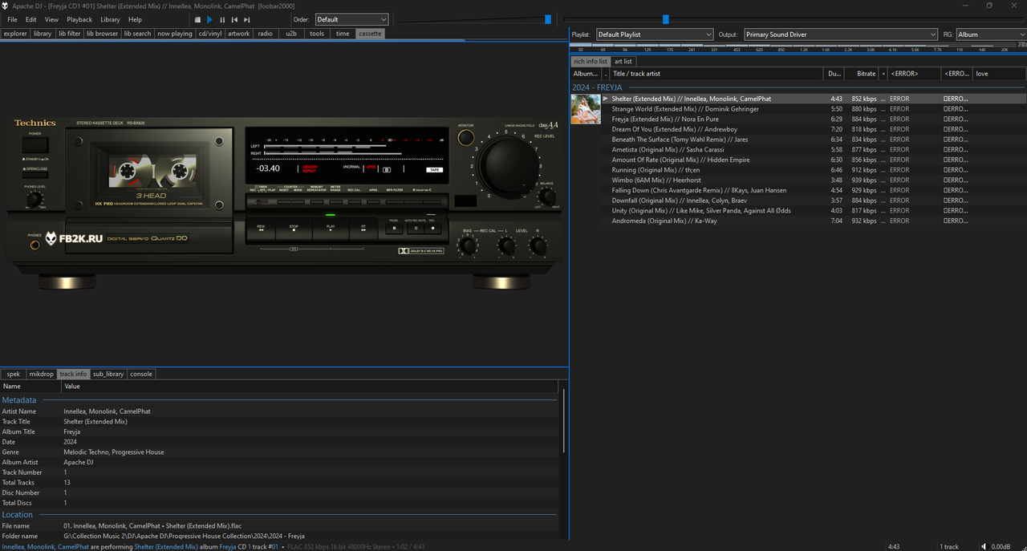Open the Order dropdown

click(351, 19)
